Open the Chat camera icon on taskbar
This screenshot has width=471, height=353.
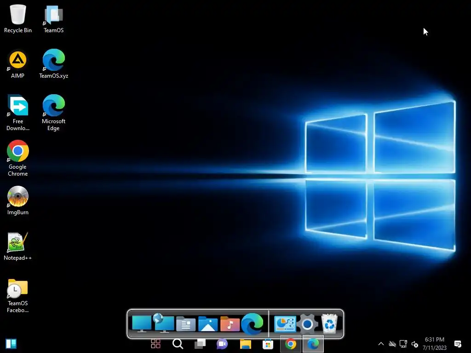222,344
